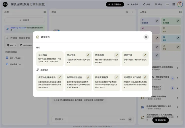The height and width of the screenshot is (128, 185).
Task: Click the 影片摘要 studio tile
Action: coord(171,21)
